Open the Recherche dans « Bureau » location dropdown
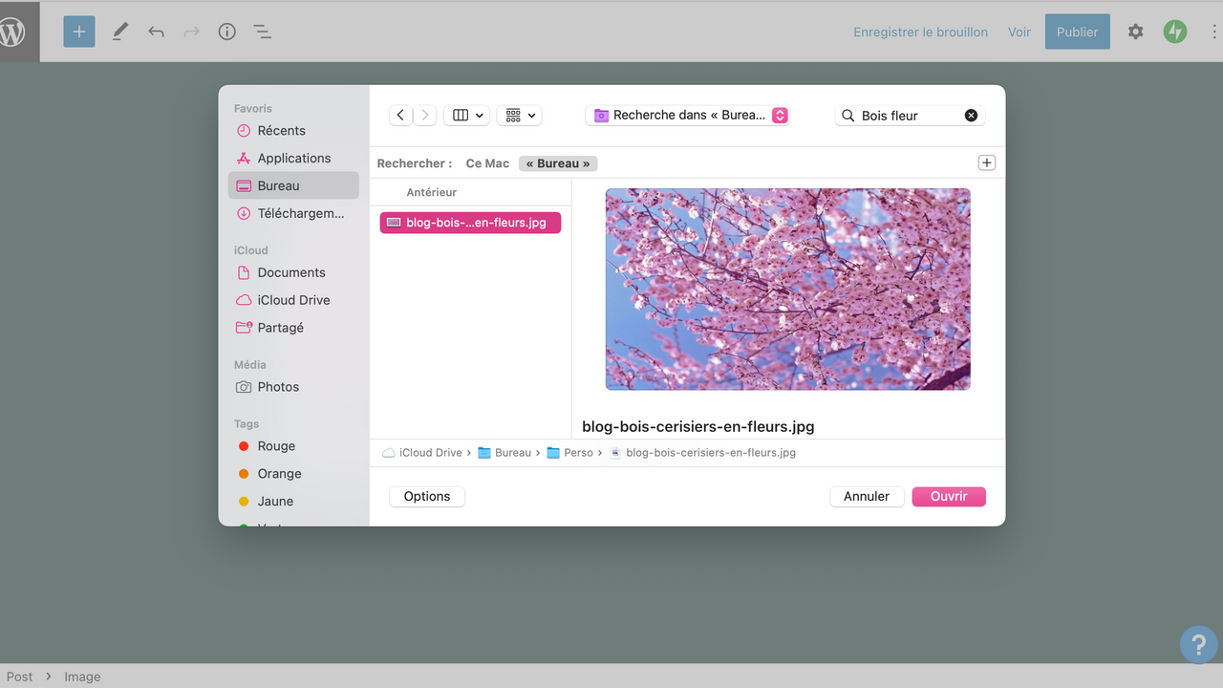The image size is (1223, 688). click(x=687, y=115)
